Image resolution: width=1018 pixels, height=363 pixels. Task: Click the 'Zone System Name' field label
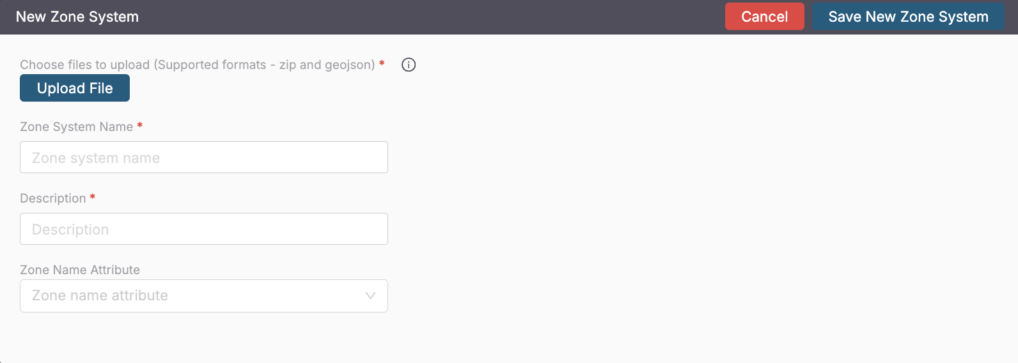click(x=76, y=127)
